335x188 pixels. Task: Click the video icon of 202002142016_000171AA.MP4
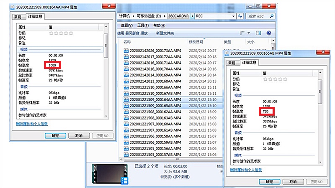126,63
